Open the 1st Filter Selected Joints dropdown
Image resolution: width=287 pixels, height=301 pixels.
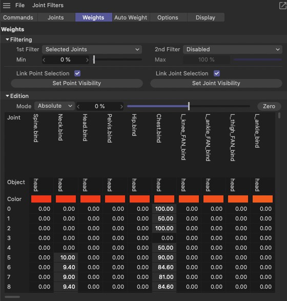(x=92, y=50)
